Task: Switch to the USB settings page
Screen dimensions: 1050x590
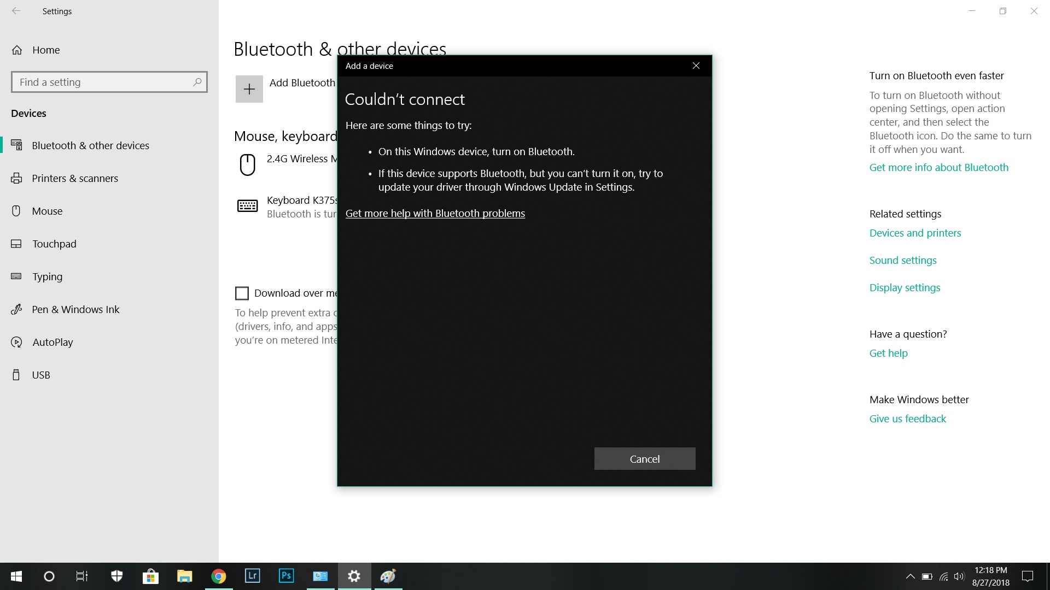Action: tap(41, 375)
